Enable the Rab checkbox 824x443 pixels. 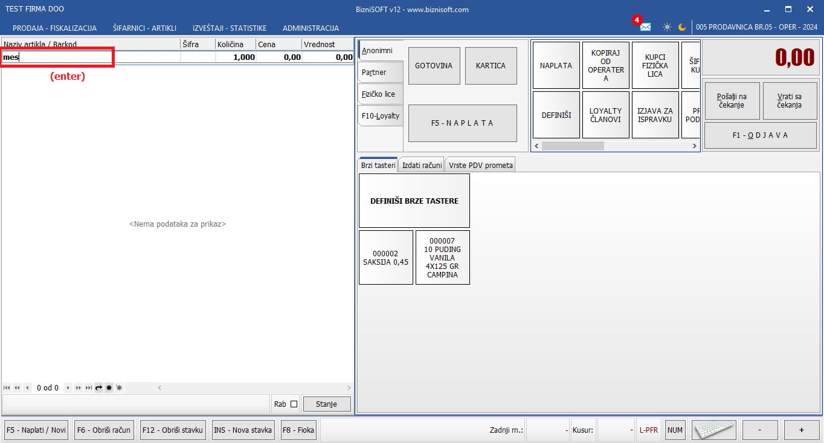tap(294, 404)
